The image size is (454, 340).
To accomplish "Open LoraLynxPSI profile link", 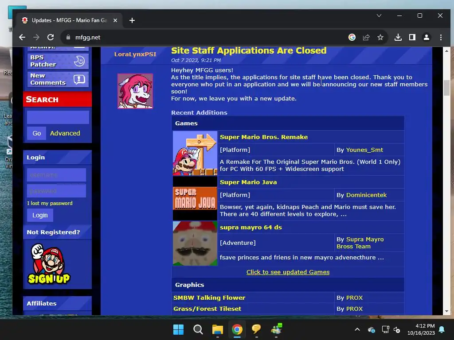I will click(x=135, y=54).
